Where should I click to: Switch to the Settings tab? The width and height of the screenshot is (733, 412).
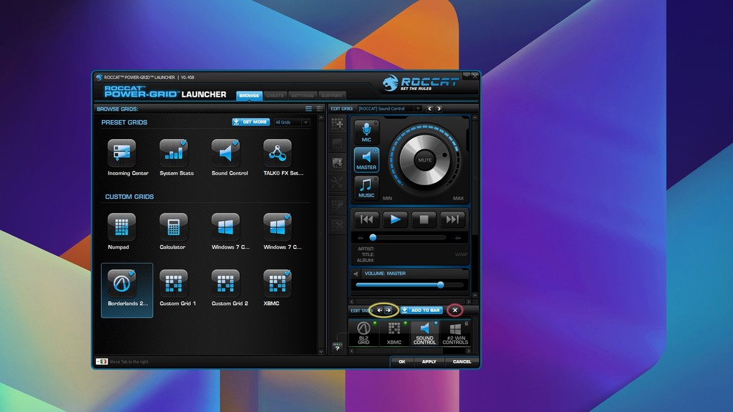(x=303, y=96)
